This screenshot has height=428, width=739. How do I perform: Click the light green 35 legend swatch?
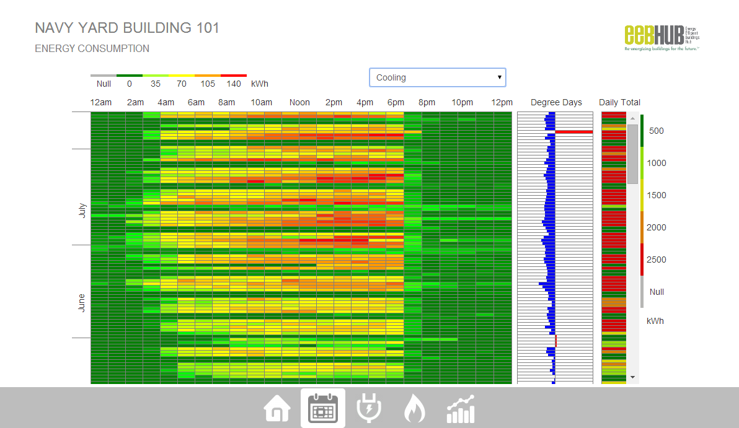pos(156,76)
